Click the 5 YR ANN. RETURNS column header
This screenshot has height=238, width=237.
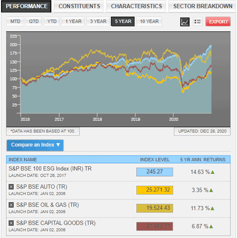(x=203, y=160)
